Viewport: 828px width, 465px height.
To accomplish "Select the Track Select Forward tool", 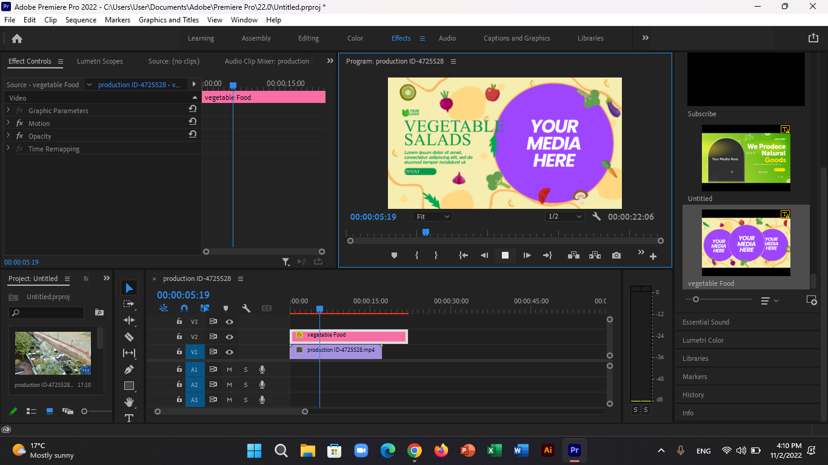I will (x=129, y=304).
